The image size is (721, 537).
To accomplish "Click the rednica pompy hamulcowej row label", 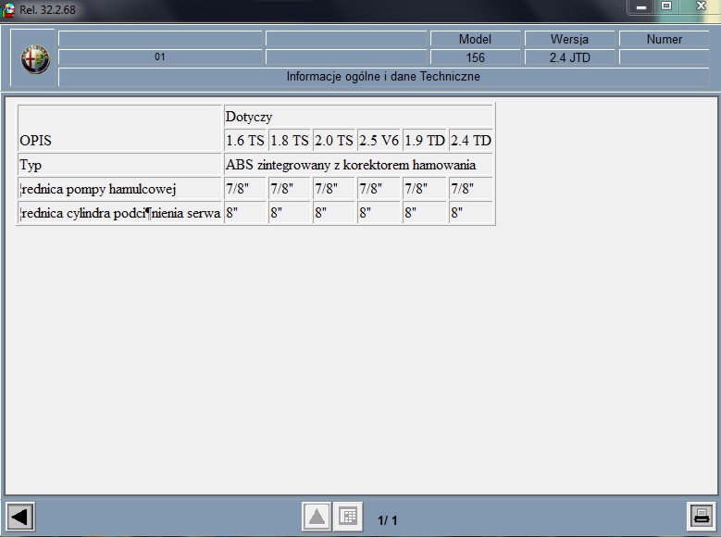I will click(119, 189).
